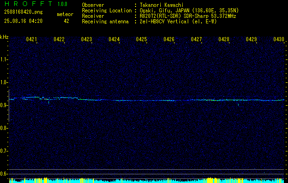Click the 1.1 kHz axis label

point(4,59)
